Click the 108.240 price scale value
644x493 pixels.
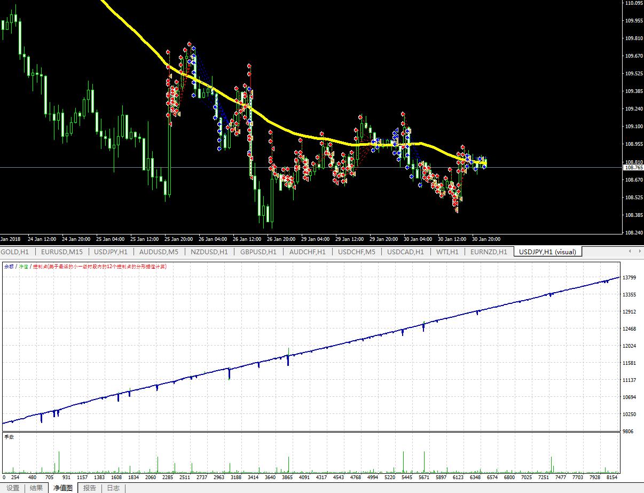click(634, 233)
